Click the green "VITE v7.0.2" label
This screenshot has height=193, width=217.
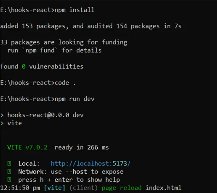click(x=27, y=147)
